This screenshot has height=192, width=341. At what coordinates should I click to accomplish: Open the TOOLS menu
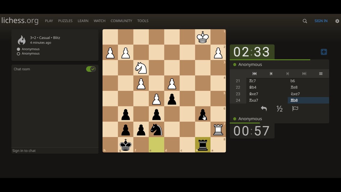pos(143,21)
